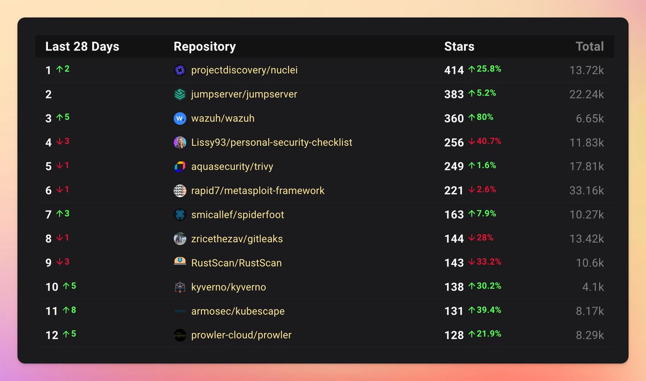Select the 4.1k total value
The height and width of the screenshot is (381, 646).
click(x=593, y=287)
